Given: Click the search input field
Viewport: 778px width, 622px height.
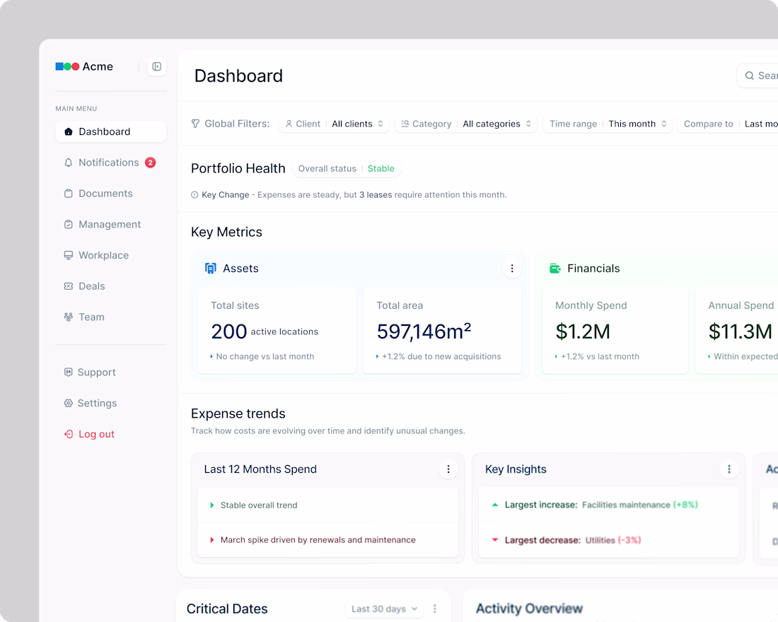Looking at the screenshot, I should coord(757,76).
